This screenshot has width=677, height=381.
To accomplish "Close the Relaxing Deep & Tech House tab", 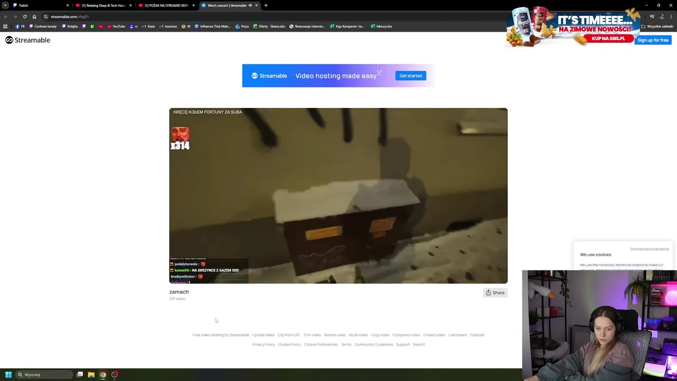I will pos(131,5).
